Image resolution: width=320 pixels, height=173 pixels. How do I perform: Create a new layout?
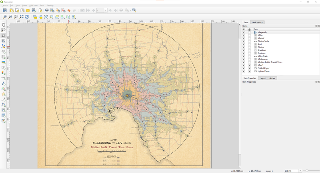(x=12, y=10)
